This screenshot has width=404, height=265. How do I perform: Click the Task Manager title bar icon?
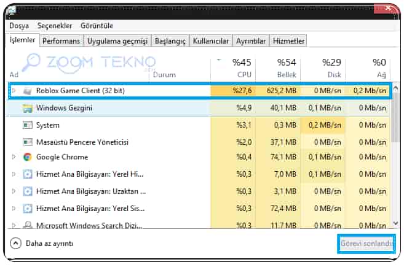click(x=11, y=10)
